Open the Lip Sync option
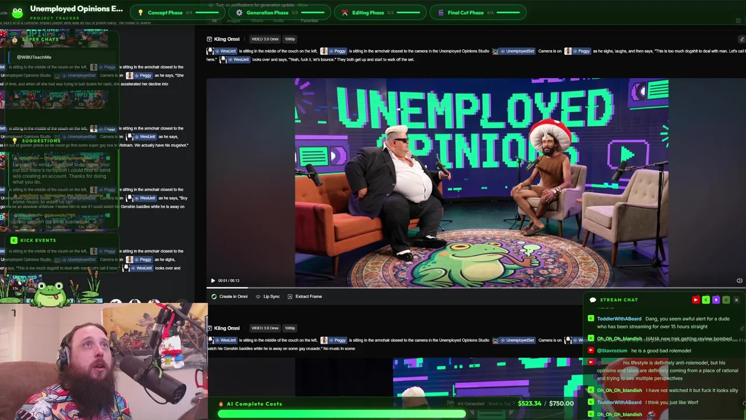 coord(268,296)
